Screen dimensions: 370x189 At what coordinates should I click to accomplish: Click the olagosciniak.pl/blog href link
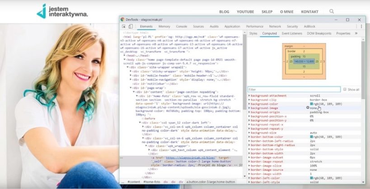(x=191, y=158)
